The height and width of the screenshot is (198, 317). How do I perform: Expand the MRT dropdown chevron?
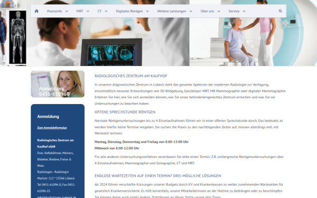click(x=88, y=11)
